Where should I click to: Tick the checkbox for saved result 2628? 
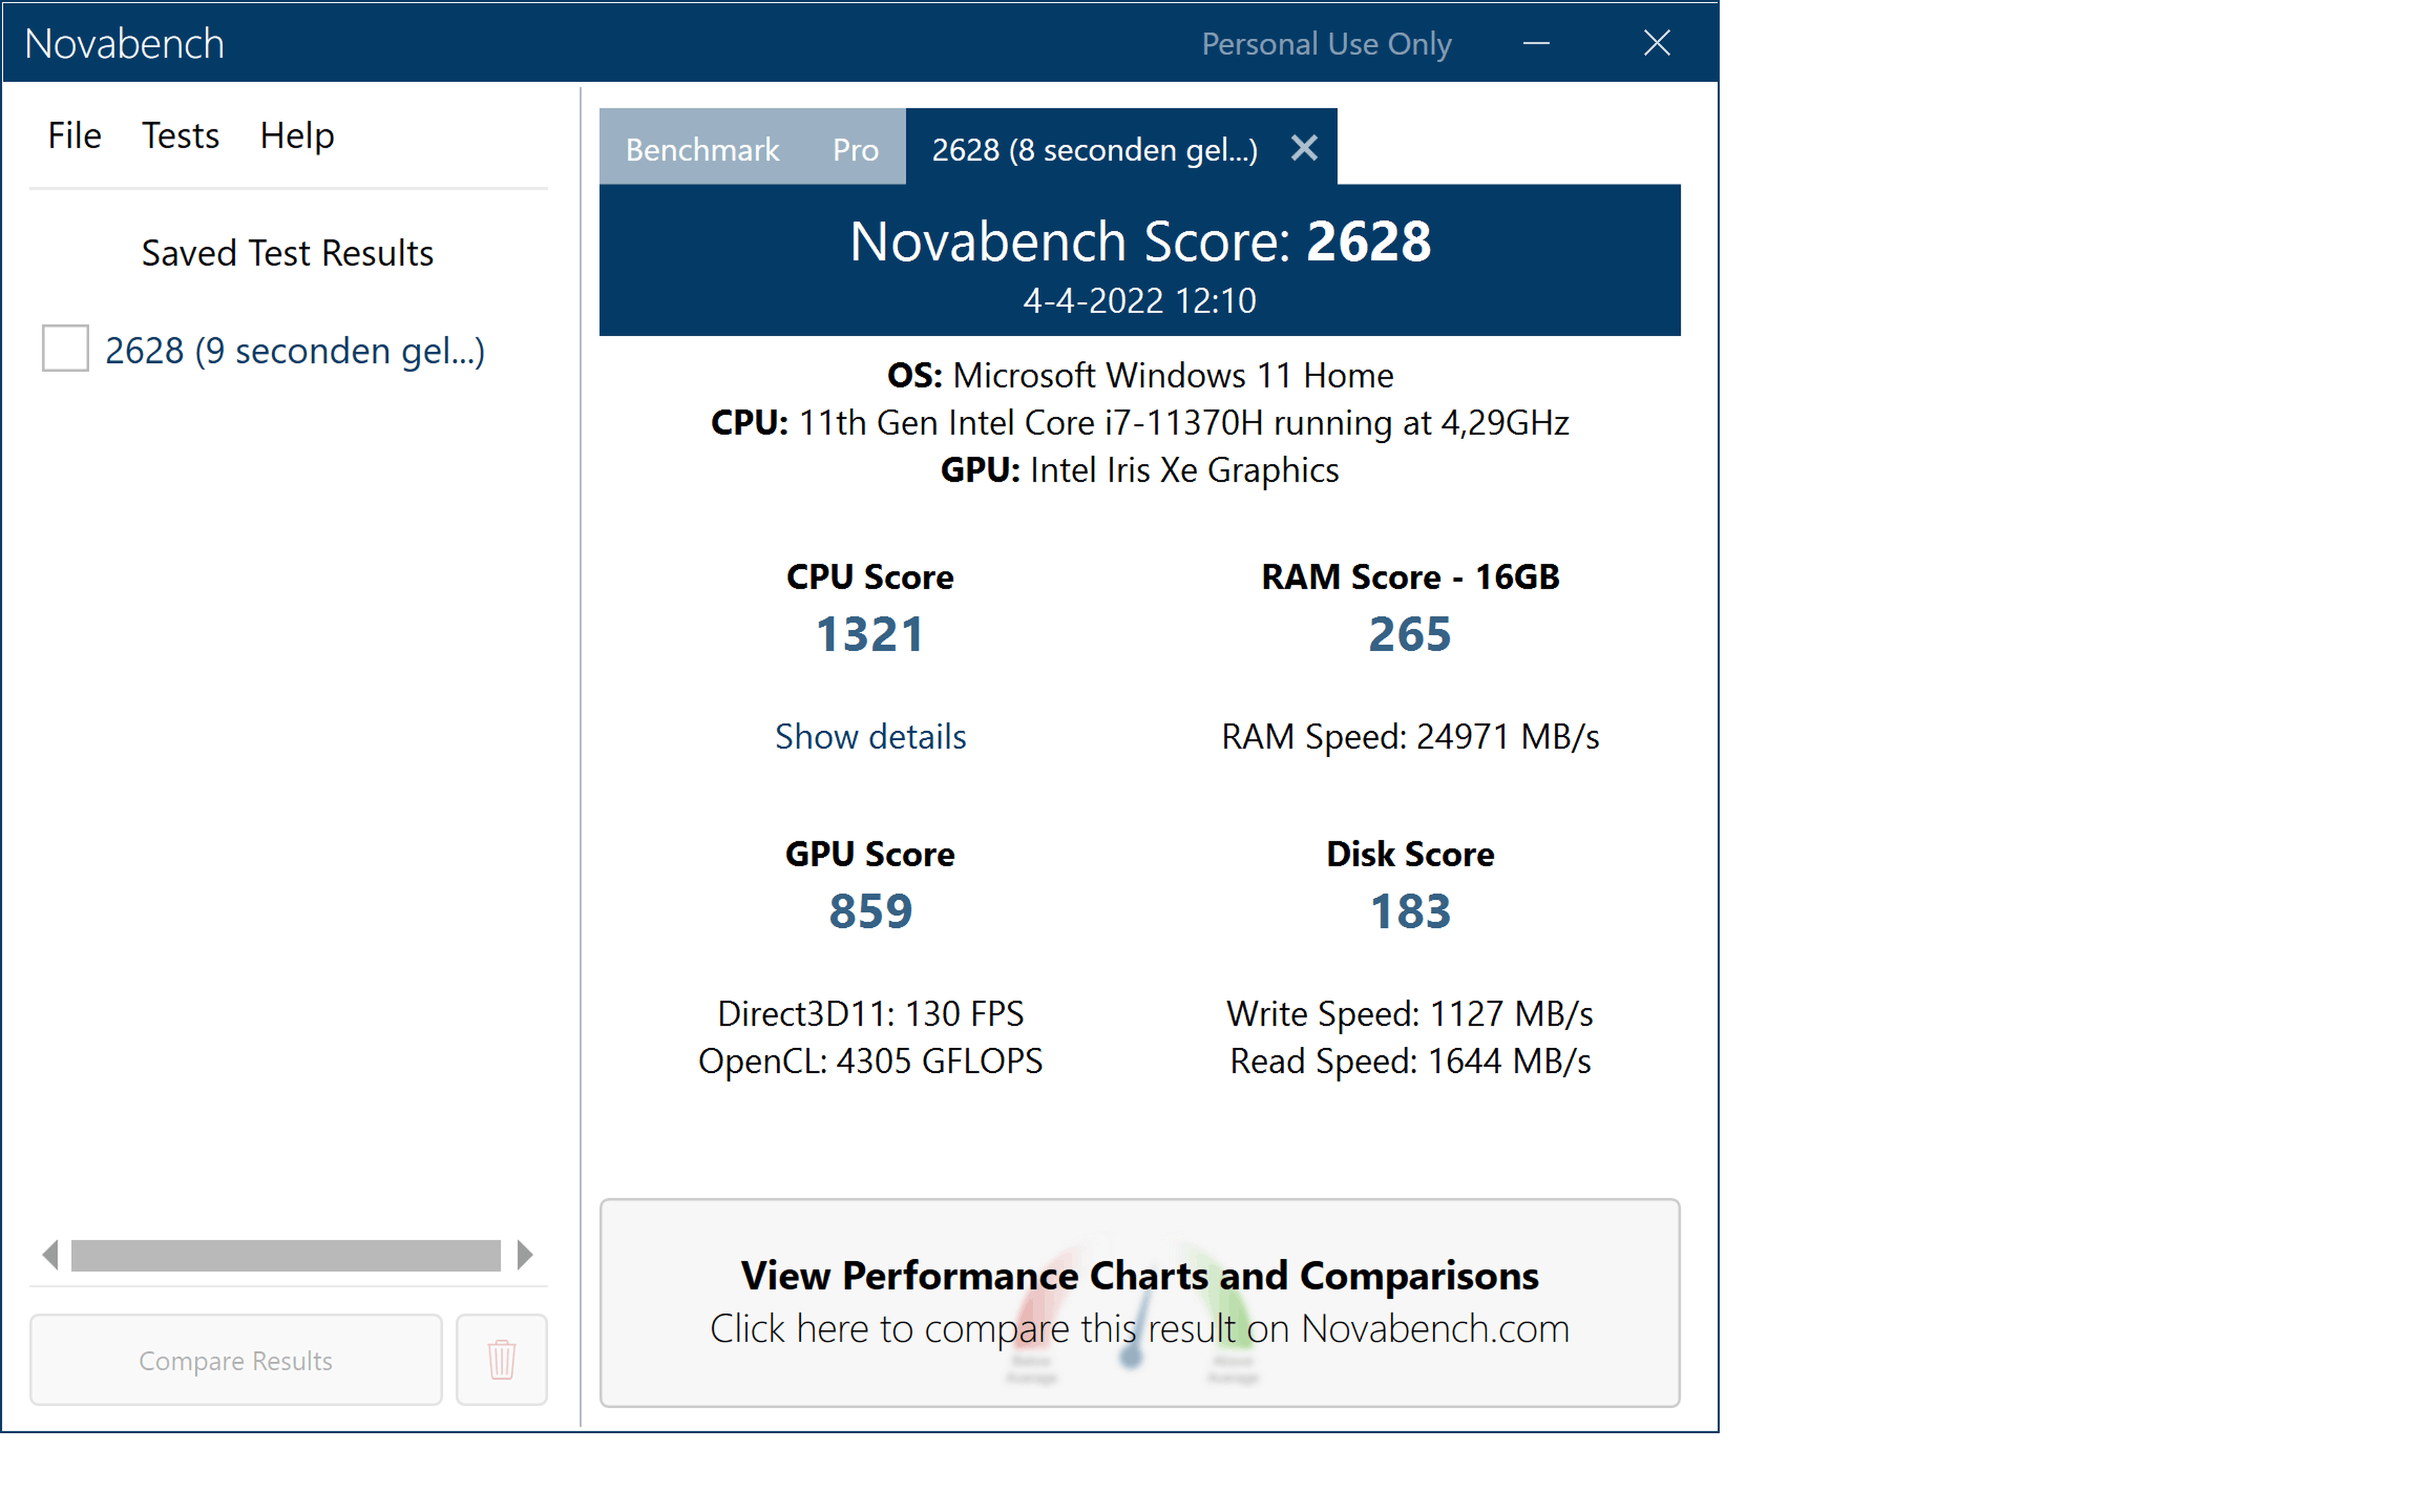(x=65, y=348)
